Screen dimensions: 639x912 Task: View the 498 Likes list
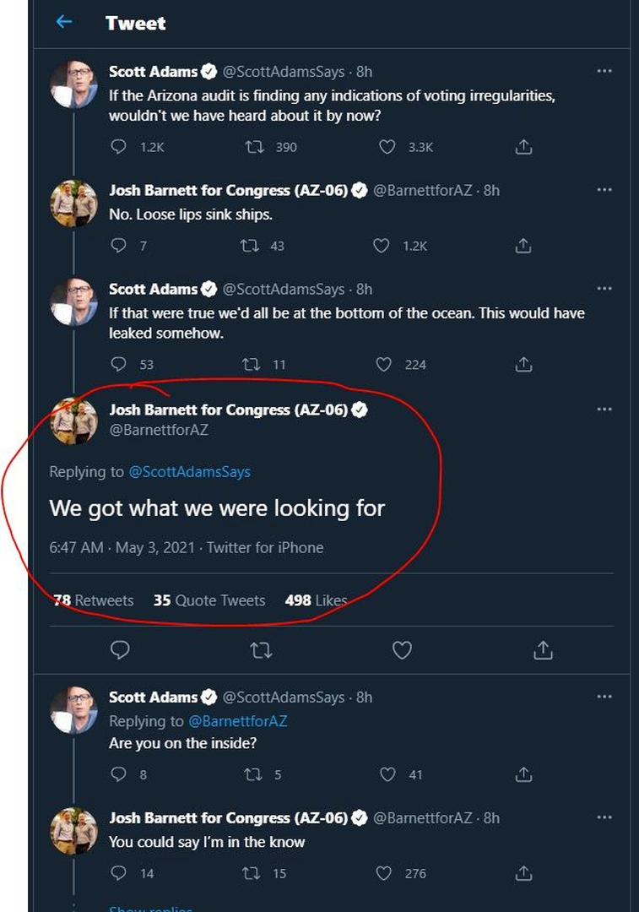(317, 600)
